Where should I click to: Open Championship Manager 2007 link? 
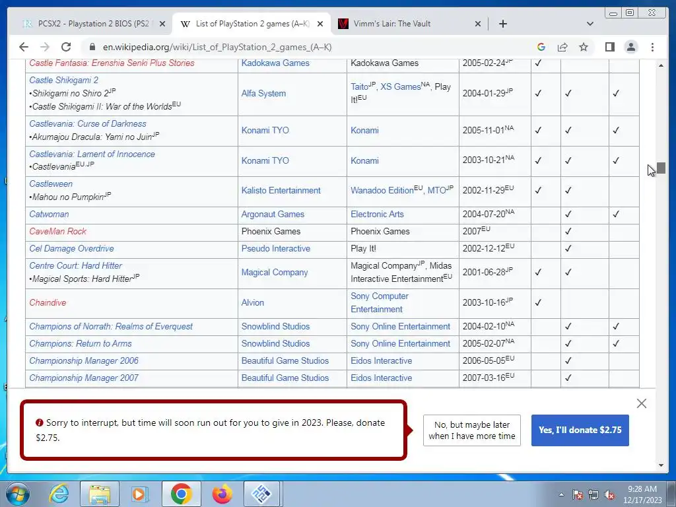point(84,378)
